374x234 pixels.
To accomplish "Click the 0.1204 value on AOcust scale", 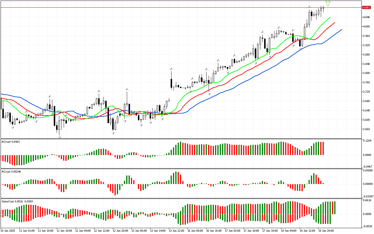I will pos(367,141).
